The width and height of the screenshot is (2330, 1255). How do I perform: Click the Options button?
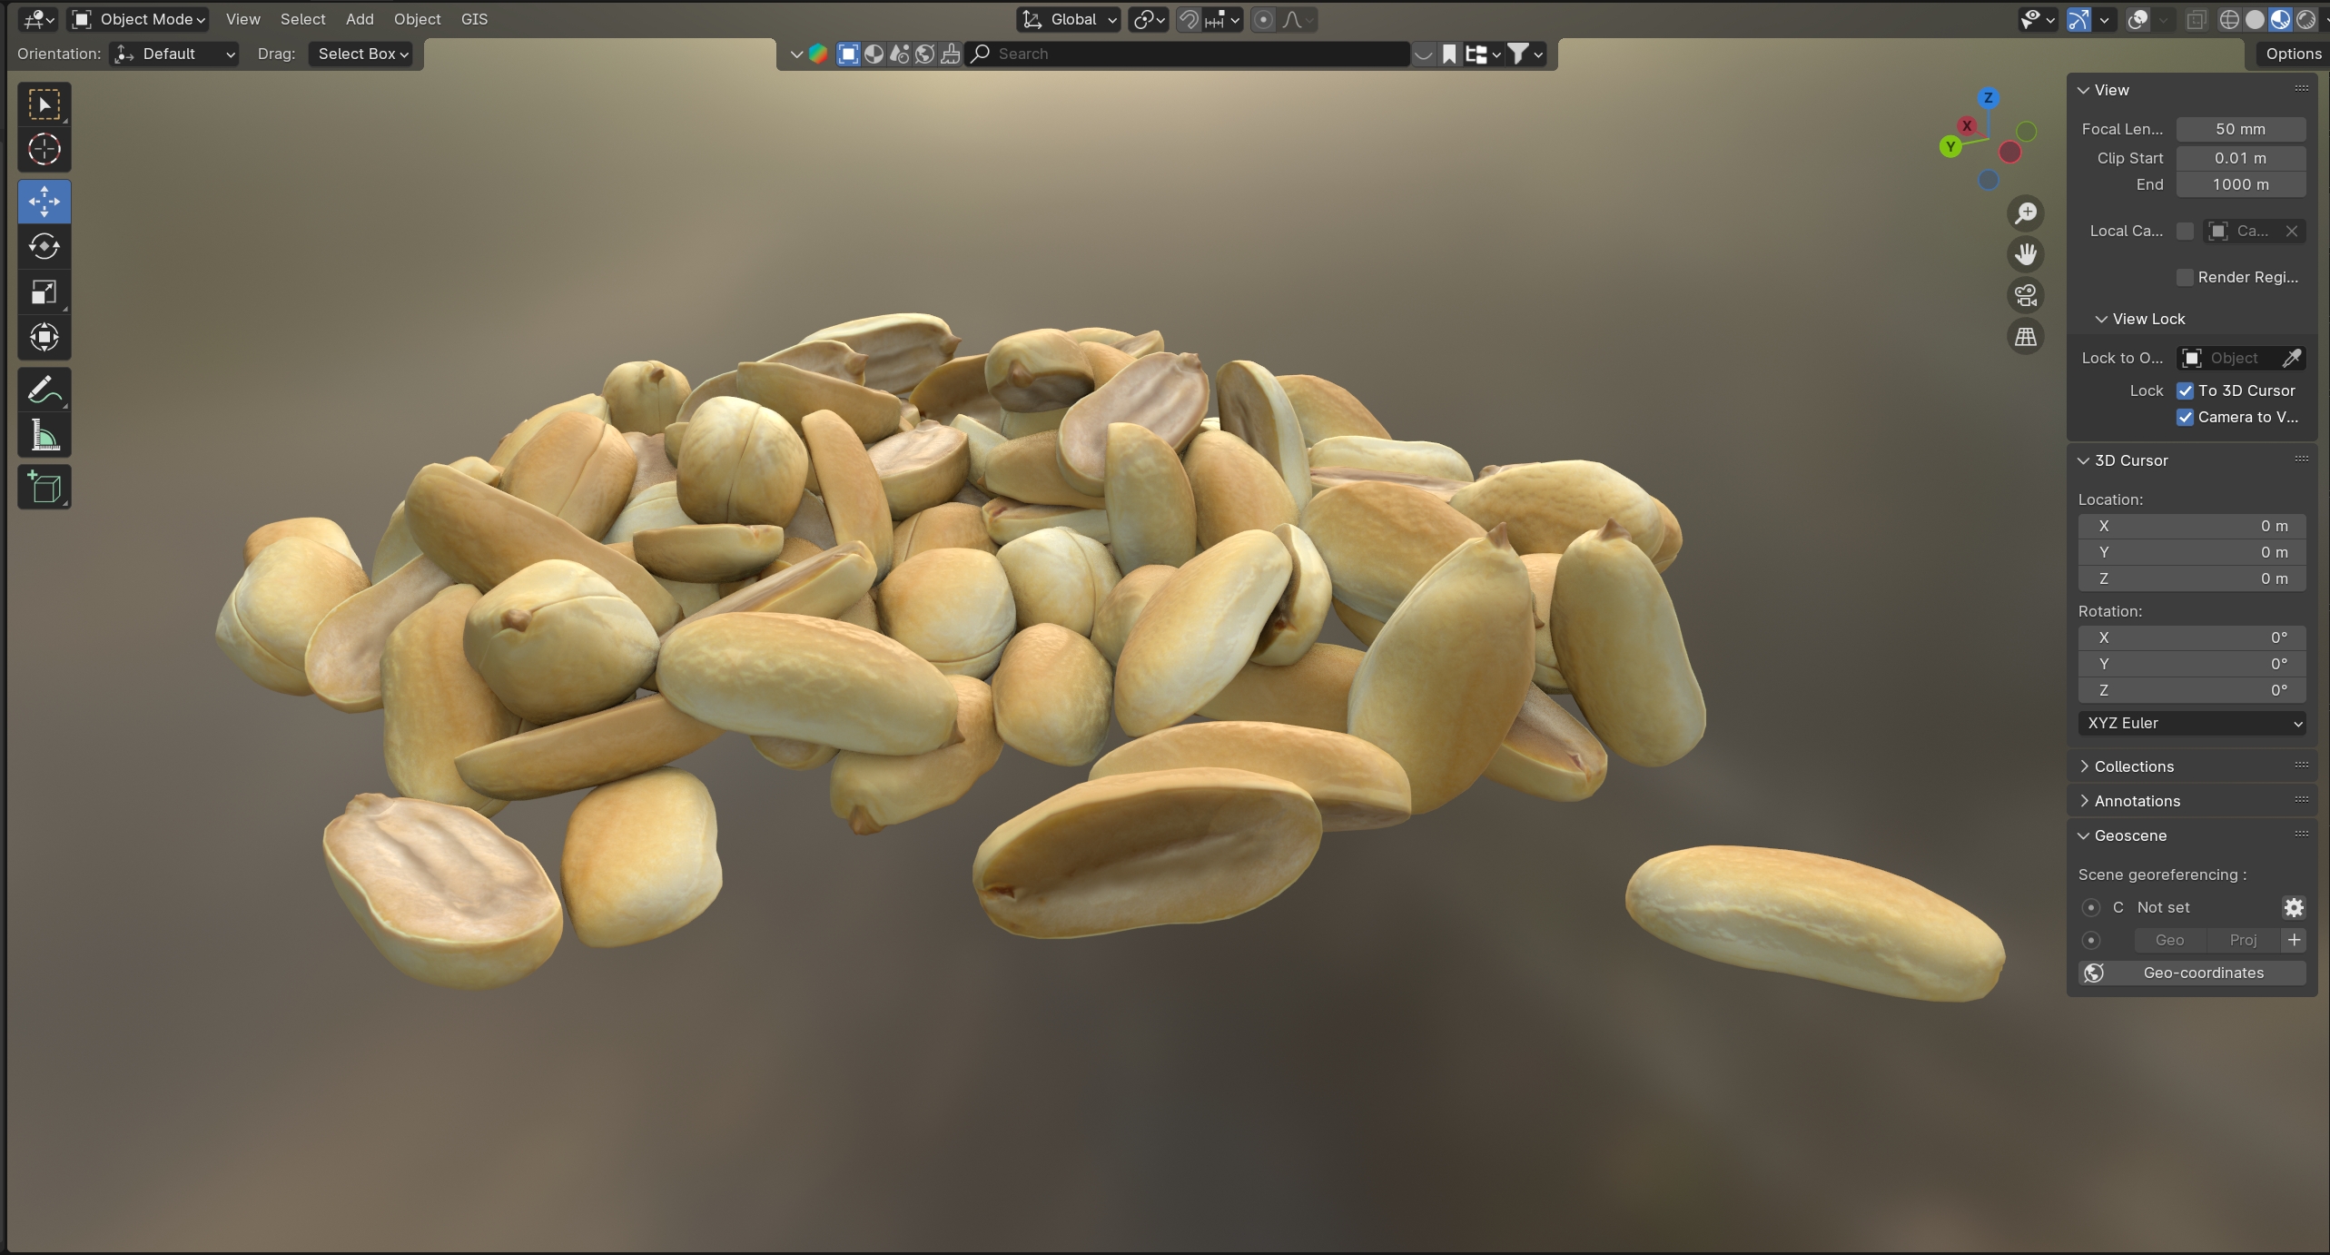pyautogui.click(x=2292, y=54)
